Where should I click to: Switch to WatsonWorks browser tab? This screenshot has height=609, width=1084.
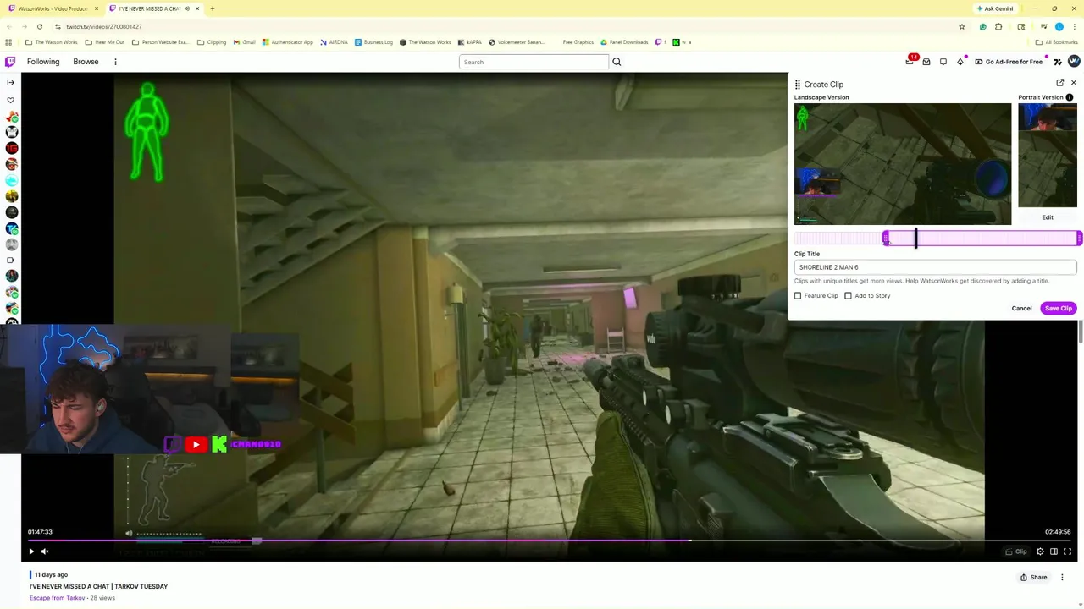click(53, 8)
